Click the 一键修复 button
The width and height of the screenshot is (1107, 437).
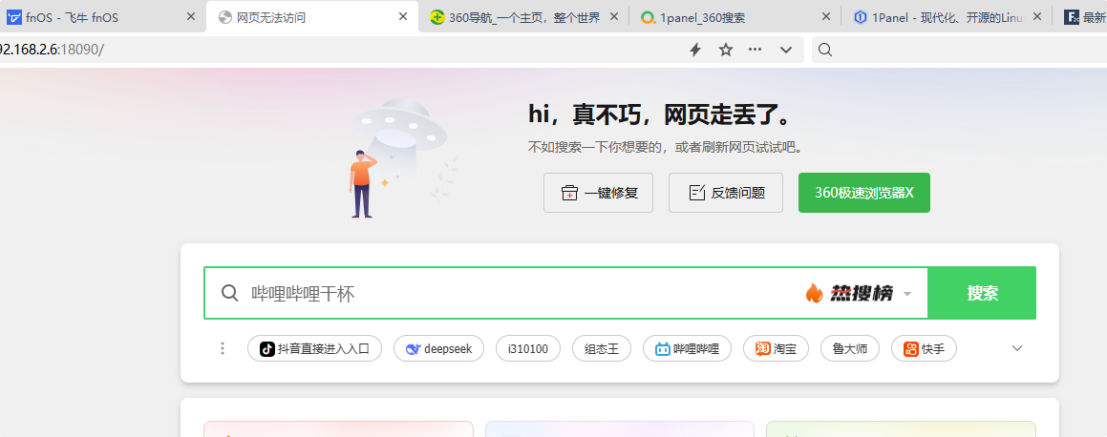598,193
